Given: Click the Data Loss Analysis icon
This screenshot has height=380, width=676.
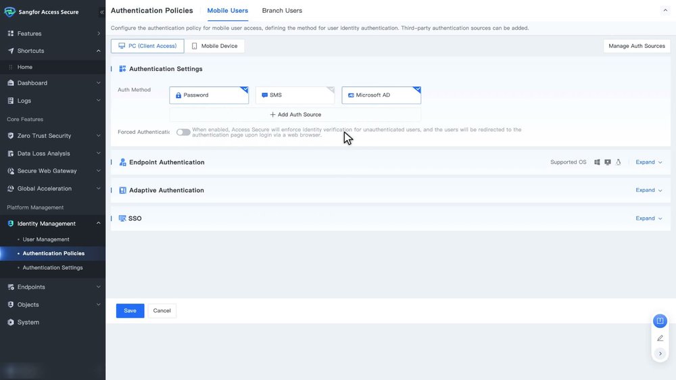Looking at the screenshot, I should click(x=11, y=153).
